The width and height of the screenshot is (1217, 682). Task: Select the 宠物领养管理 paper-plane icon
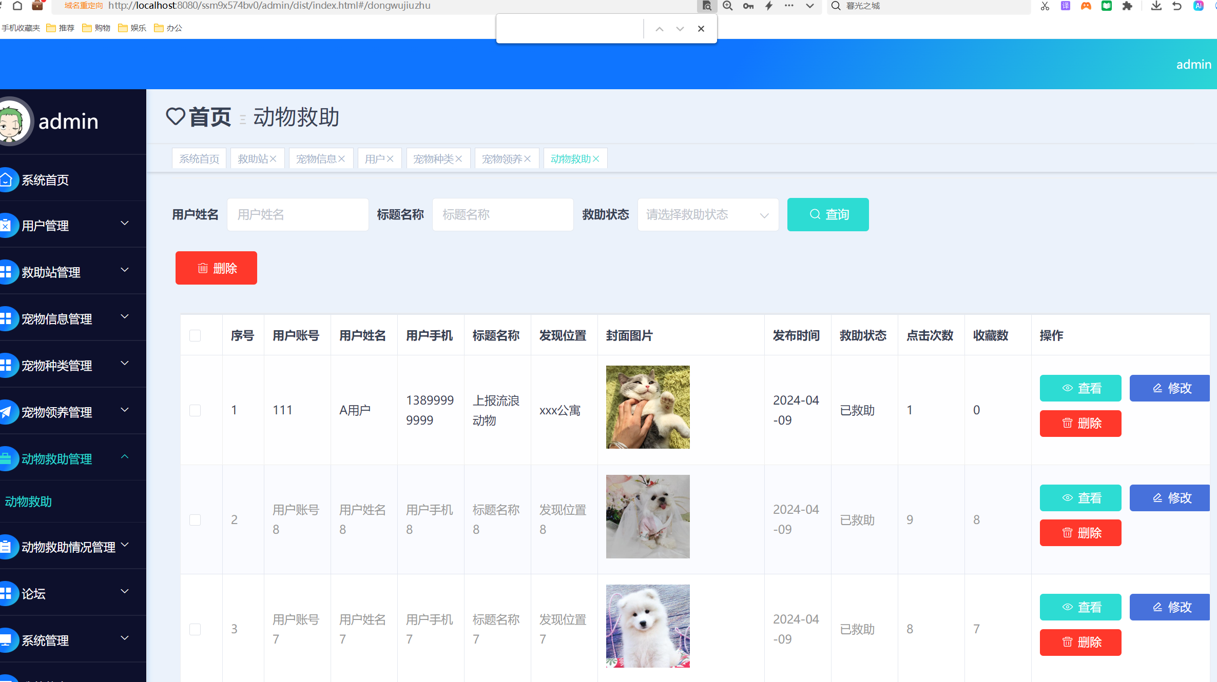(6, 412)
